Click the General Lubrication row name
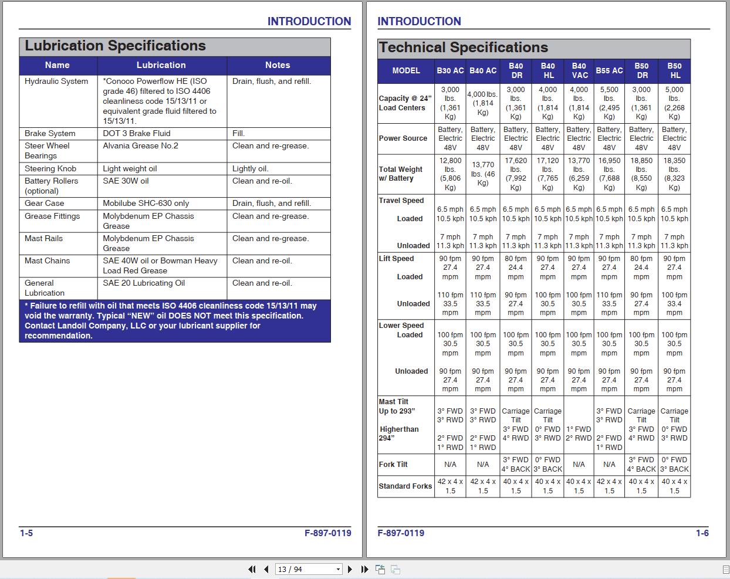Image resolution: width=730 pixels, height=579 pixels. (45, 287)
